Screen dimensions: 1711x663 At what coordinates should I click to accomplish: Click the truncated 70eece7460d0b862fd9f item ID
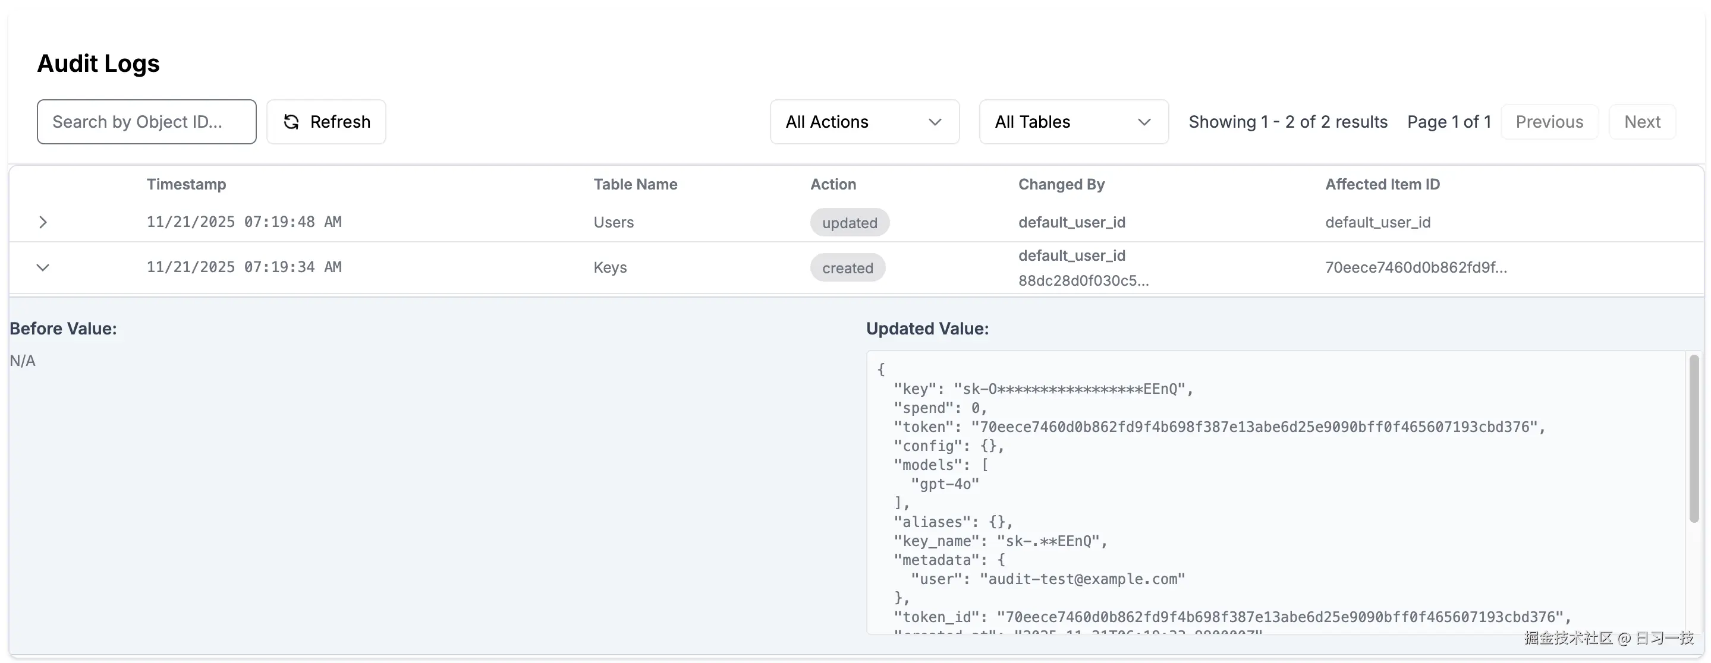(1416, 267)
